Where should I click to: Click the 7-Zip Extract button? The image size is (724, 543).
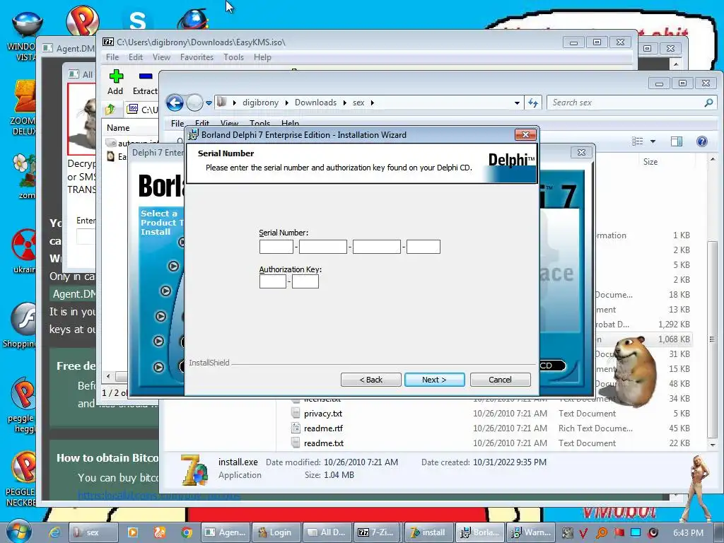click(x=145, y=82)
